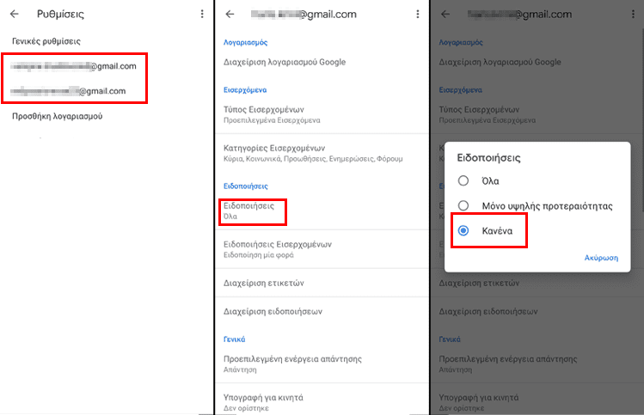Open the overflow menu on Ρυθμίσεις screen
Screen dimensions: 644x415
coord(202,14)
